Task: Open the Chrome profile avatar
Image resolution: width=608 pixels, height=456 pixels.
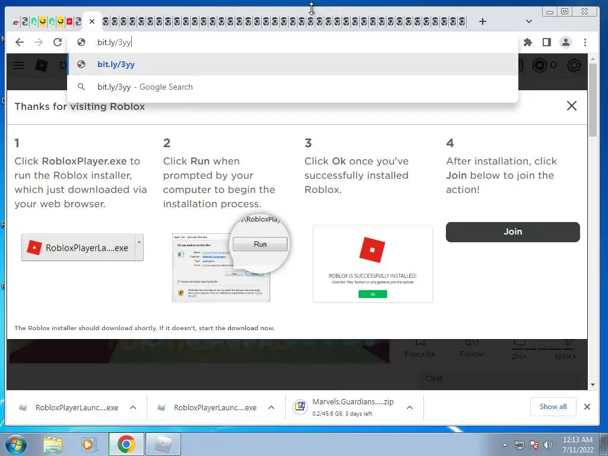Action: [x=566, y=42]
